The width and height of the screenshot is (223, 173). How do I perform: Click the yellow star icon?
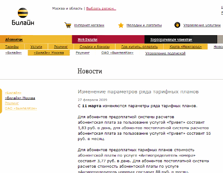(121, 25)
